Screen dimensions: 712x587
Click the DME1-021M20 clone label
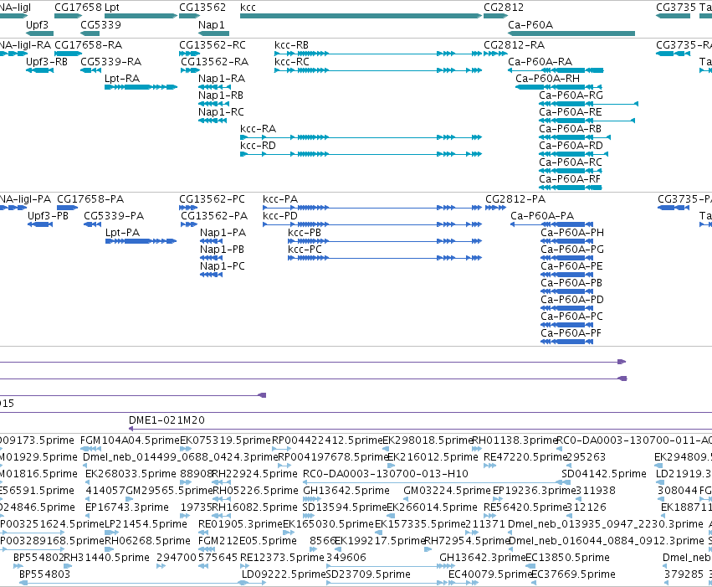tap(166, 420)
